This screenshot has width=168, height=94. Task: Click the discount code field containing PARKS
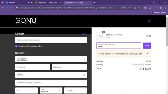click(119, 45)
